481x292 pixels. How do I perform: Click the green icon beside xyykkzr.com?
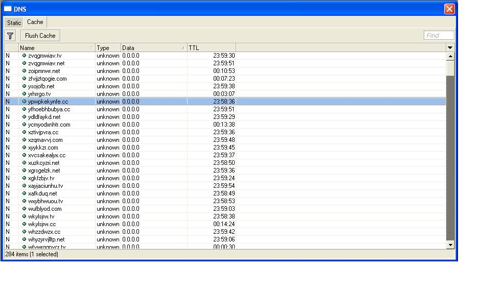24,148
